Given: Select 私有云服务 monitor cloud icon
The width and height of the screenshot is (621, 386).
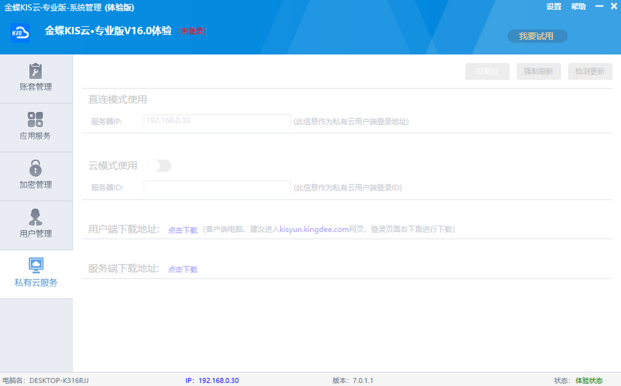Looking at the screenshot, I should click(x=36, y=266).
